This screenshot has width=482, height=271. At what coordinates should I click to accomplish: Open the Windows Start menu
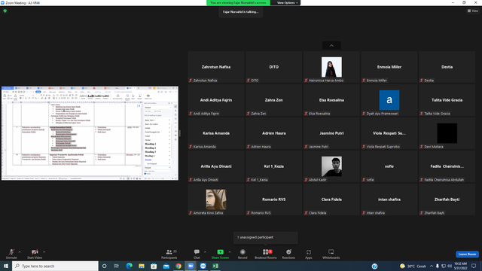[x=6, y=266]
